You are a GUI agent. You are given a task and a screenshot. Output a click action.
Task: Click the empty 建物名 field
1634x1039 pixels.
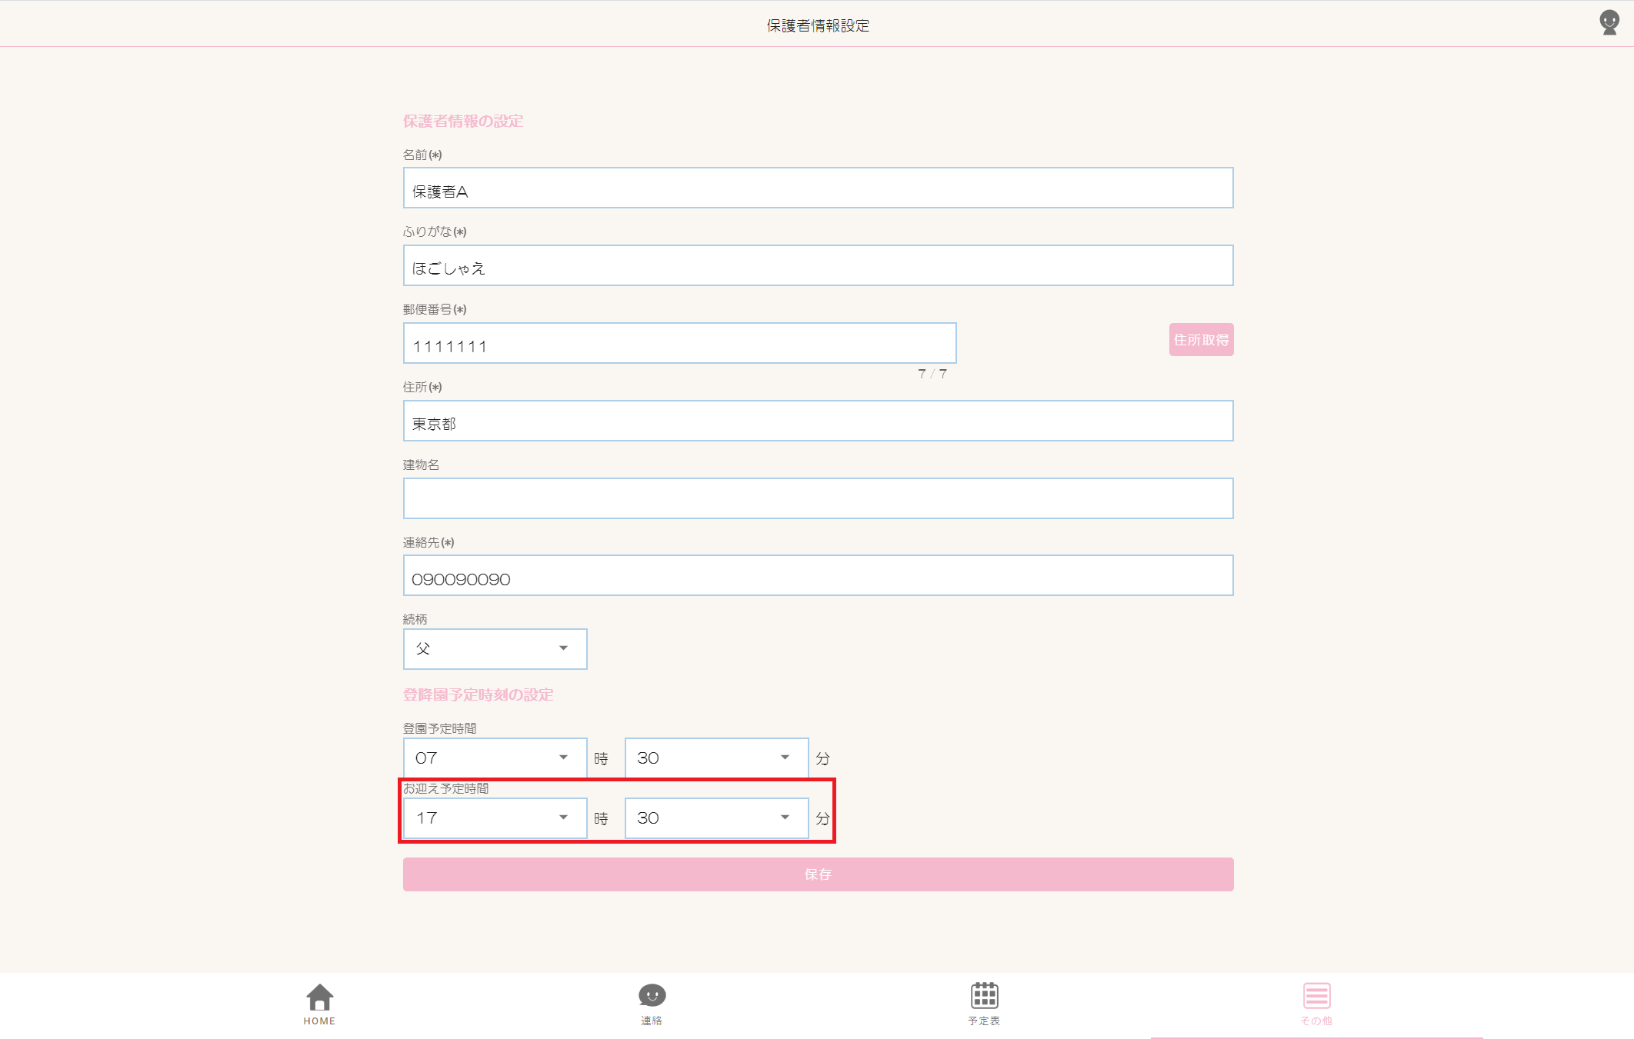click(x=818, y=499)
